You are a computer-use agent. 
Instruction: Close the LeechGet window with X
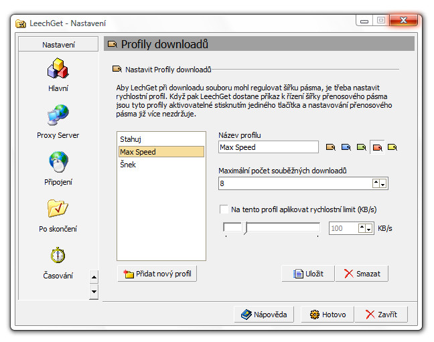(403, 20)
